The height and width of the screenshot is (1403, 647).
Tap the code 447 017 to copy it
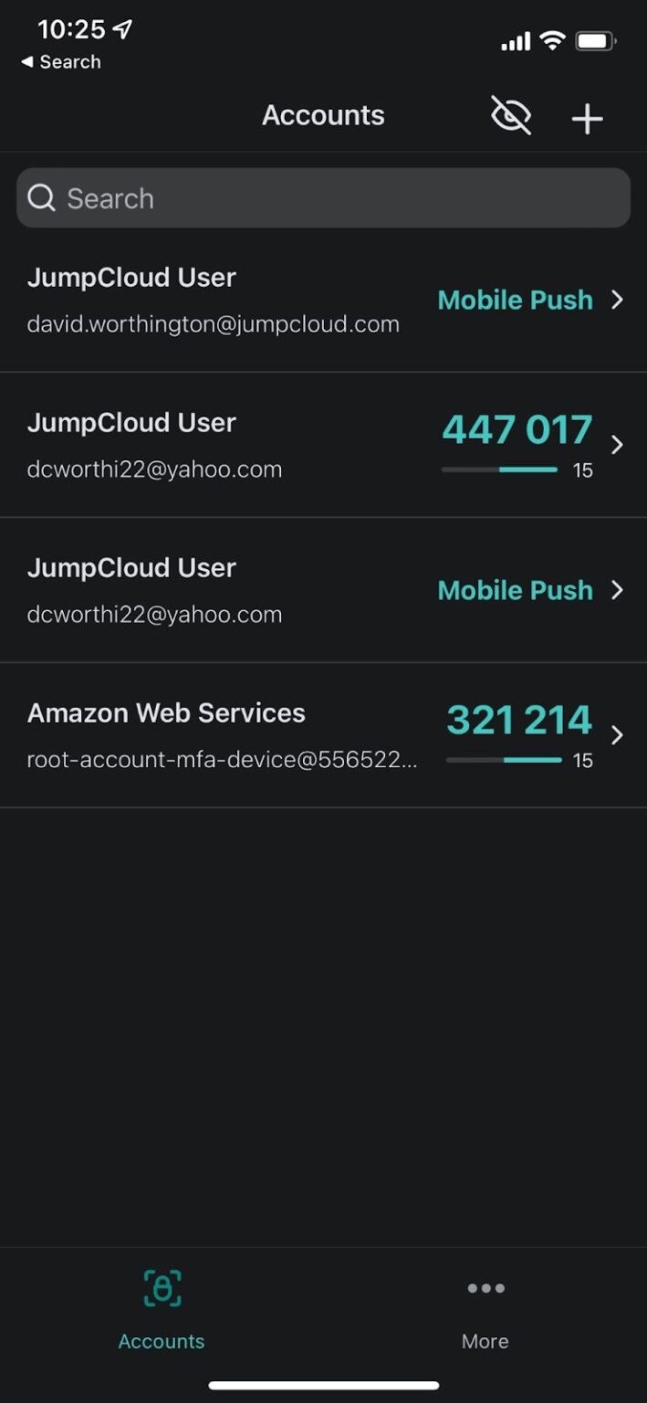coord(516,429)
